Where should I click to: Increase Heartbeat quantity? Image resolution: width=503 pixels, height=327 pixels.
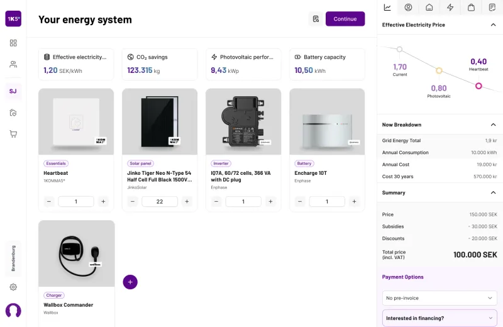pyautogui.click(x=103, y=201)
